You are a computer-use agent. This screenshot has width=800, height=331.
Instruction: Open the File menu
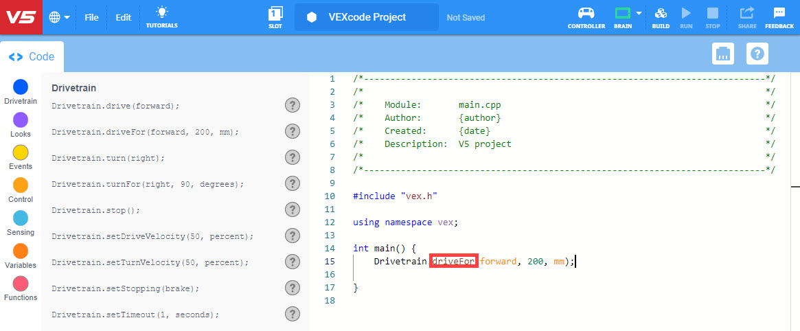click(91, 17)
